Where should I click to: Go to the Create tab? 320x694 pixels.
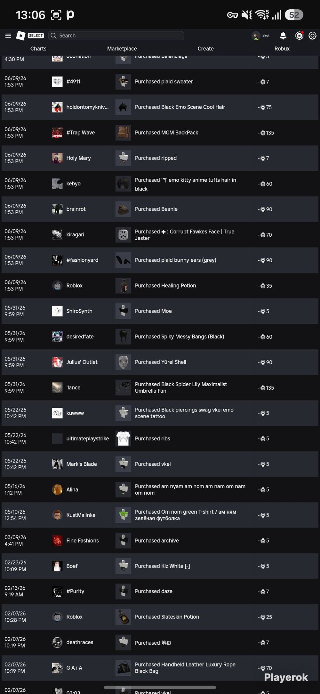click(x=205, y=49)
